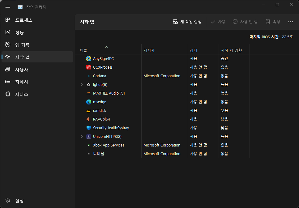
Task: Expand the lghub(6) startup group
Action: tap(82, 84)
